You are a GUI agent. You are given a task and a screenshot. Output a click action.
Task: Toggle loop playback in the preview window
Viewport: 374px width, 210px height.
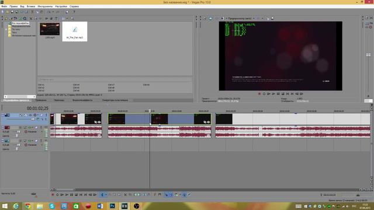coord(264,94)
